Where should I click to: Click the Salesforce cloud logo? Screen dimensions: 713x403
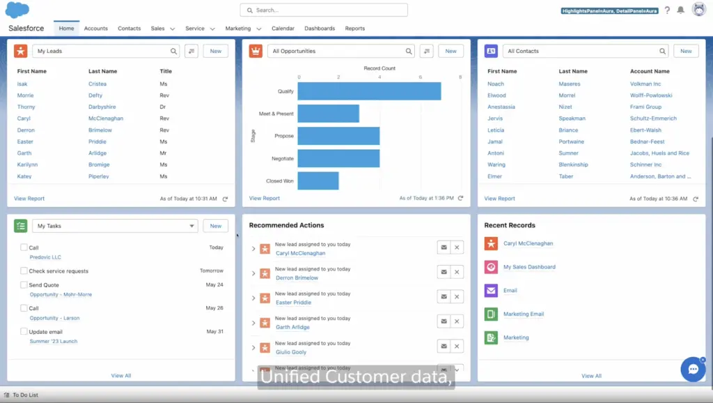17,10
